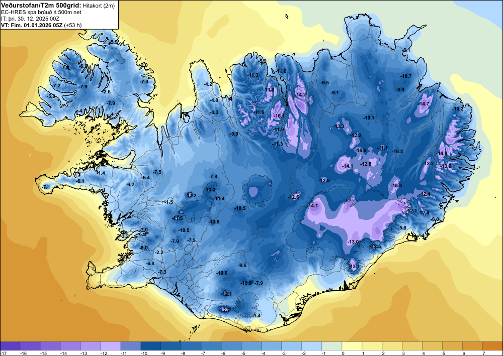Click the legend color between -12 and -11
This screenshot has height=356, width=503.
[111, 346]
